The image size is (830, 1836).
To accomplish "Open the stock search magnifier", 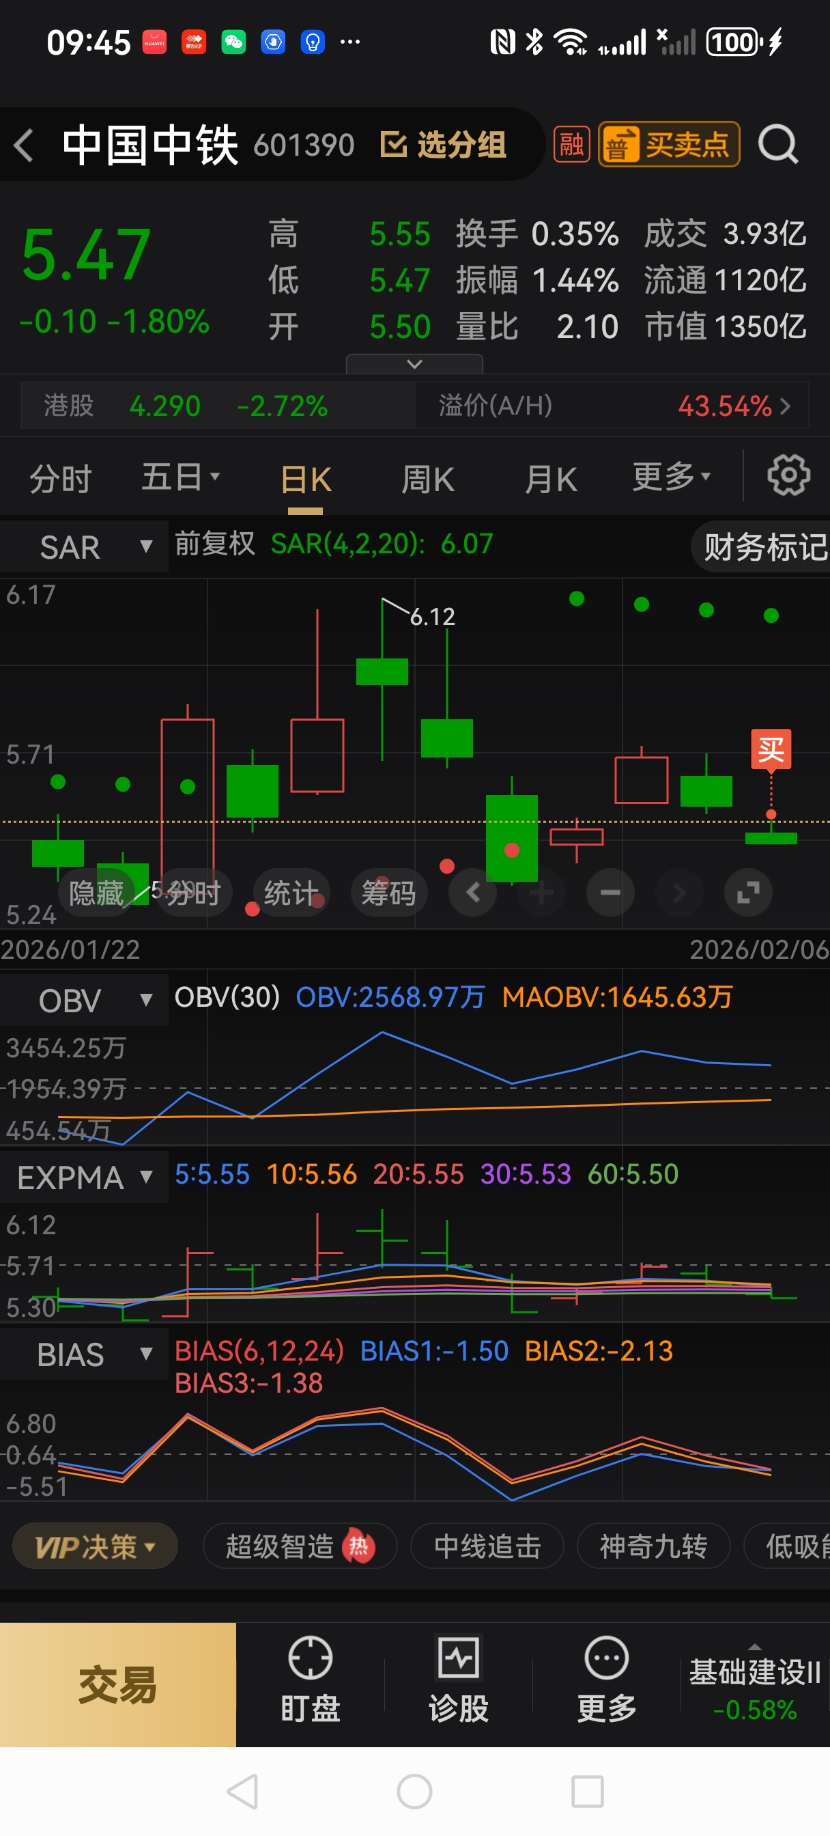I will [777, 145].
